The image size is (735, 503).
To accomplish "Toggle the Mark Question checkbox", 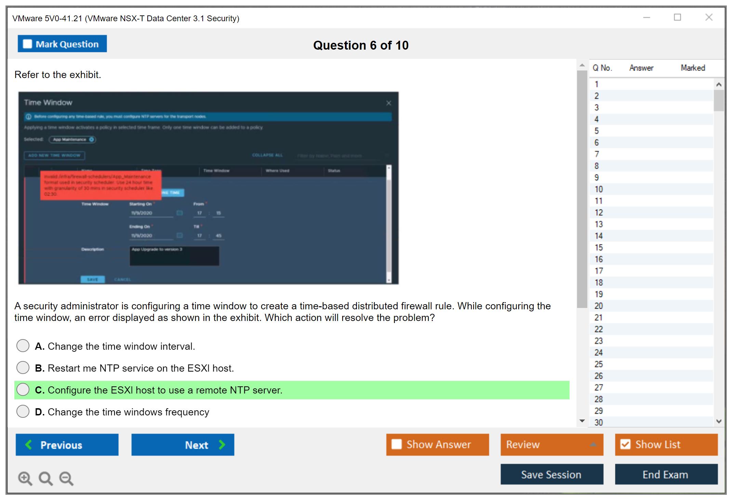I will pos(27,44).
